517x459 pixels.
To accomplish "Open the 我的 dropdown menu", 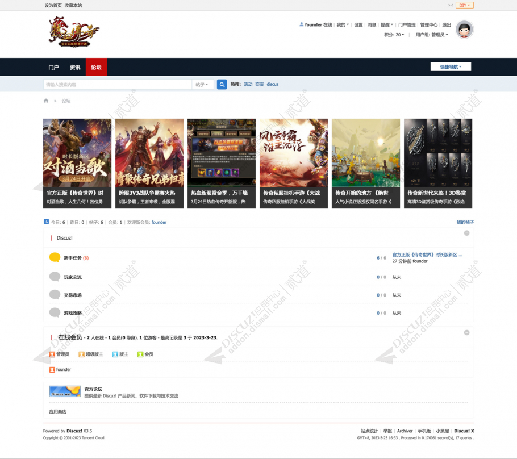I will [x=343, y=25].
